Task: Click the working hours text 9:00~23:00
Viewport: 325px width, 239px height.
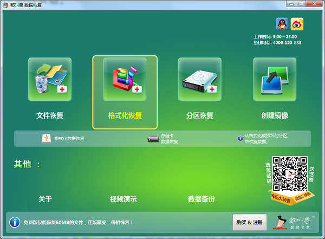Action: tap(285, 37)
